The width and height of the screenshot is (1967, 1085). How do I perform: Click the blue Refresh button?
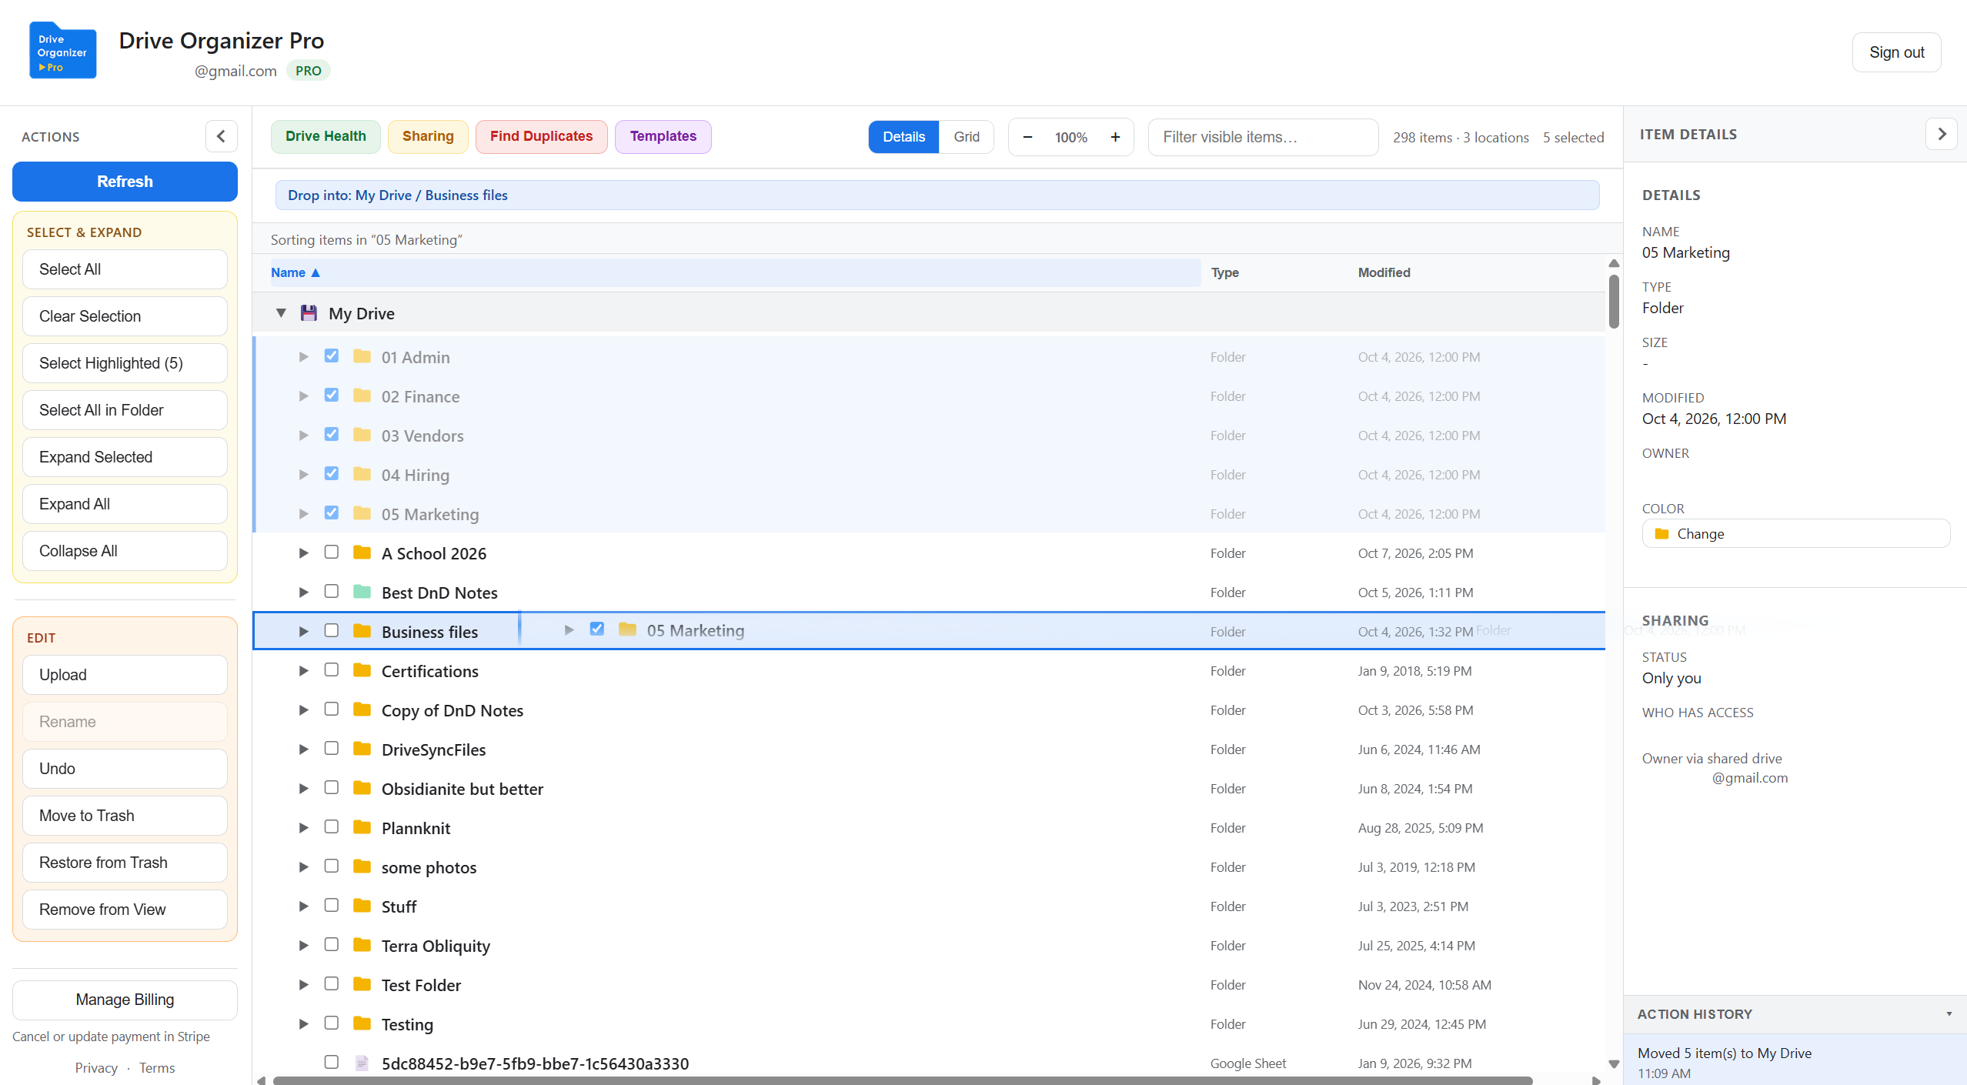click(x=125, y=182)
